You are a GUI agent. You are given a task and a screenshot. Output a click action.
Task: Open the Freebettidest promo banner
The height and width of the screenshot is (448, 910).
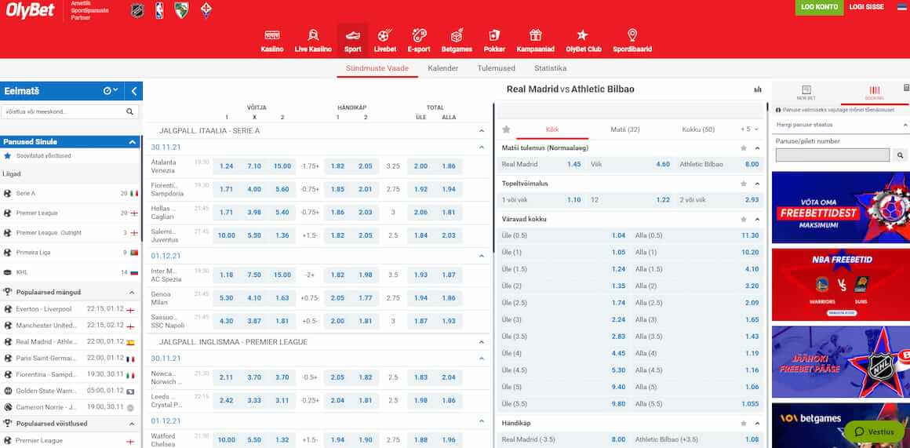[x=841, y=207]
